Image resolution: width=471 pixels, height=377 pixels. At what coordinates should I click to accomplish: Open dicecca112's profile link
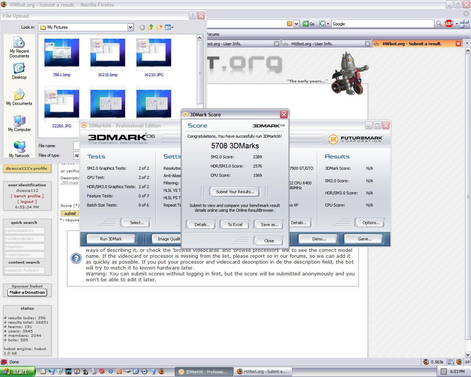(x=27, y=168)
